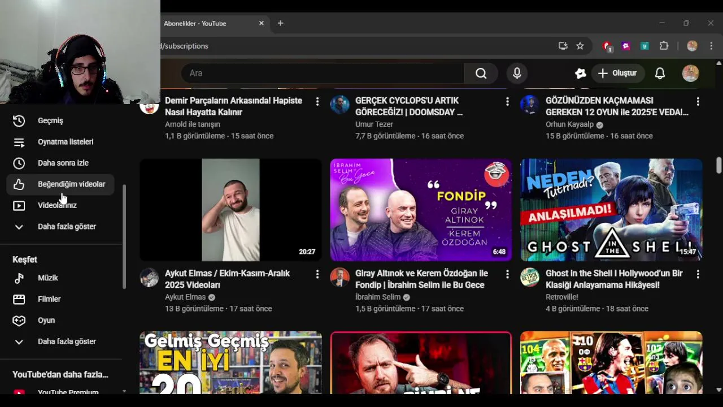Open the Demir Parçaların Arkasında video title
Viewport: 723px width, 407px height.
click(x=234, y=106)
